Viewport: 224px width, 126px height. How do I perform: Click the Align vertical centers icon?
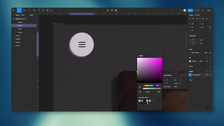[203, 19]
